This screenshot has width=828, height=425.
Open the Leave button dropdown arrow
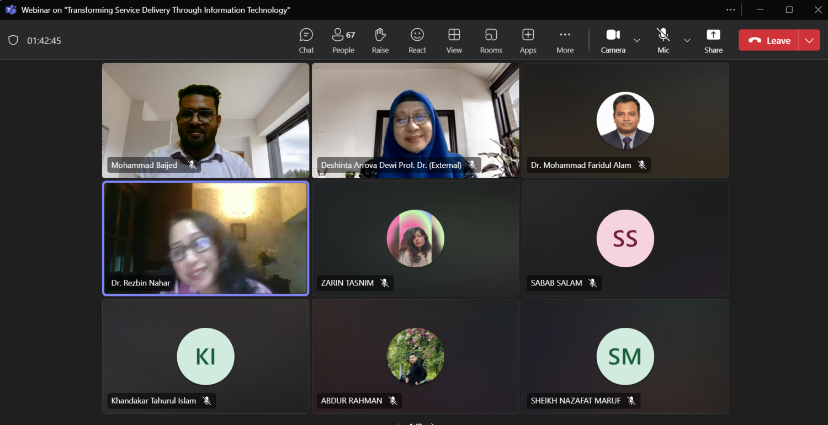pyautogui.click(x=809, y=40)
